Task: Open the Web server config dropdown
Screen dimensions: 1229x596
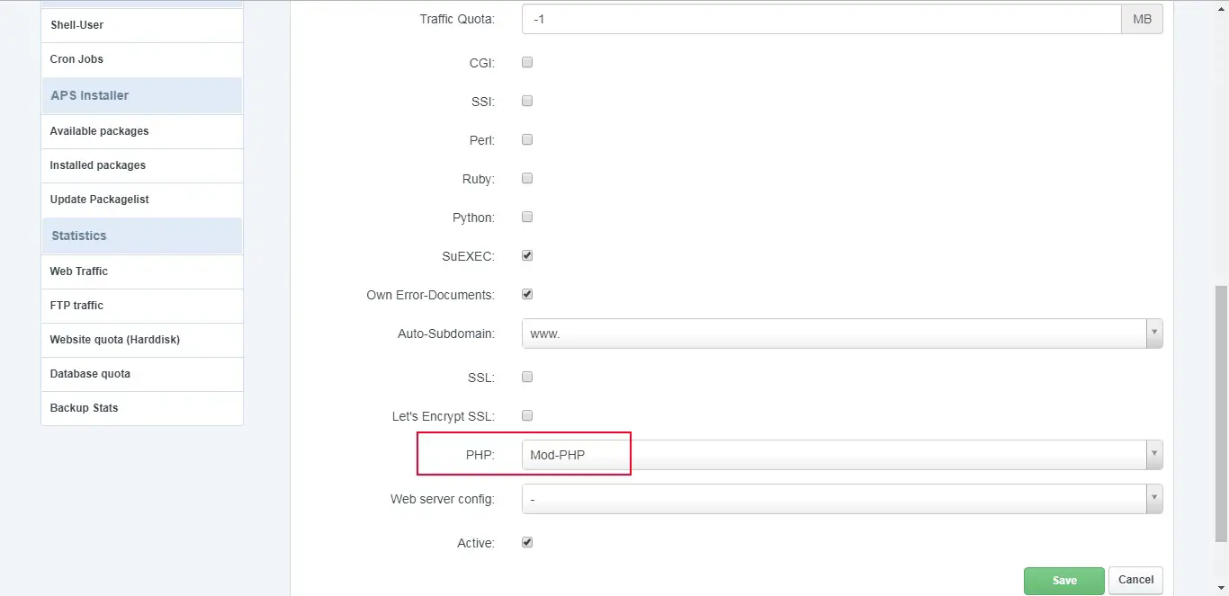Action: point(1153,498)
